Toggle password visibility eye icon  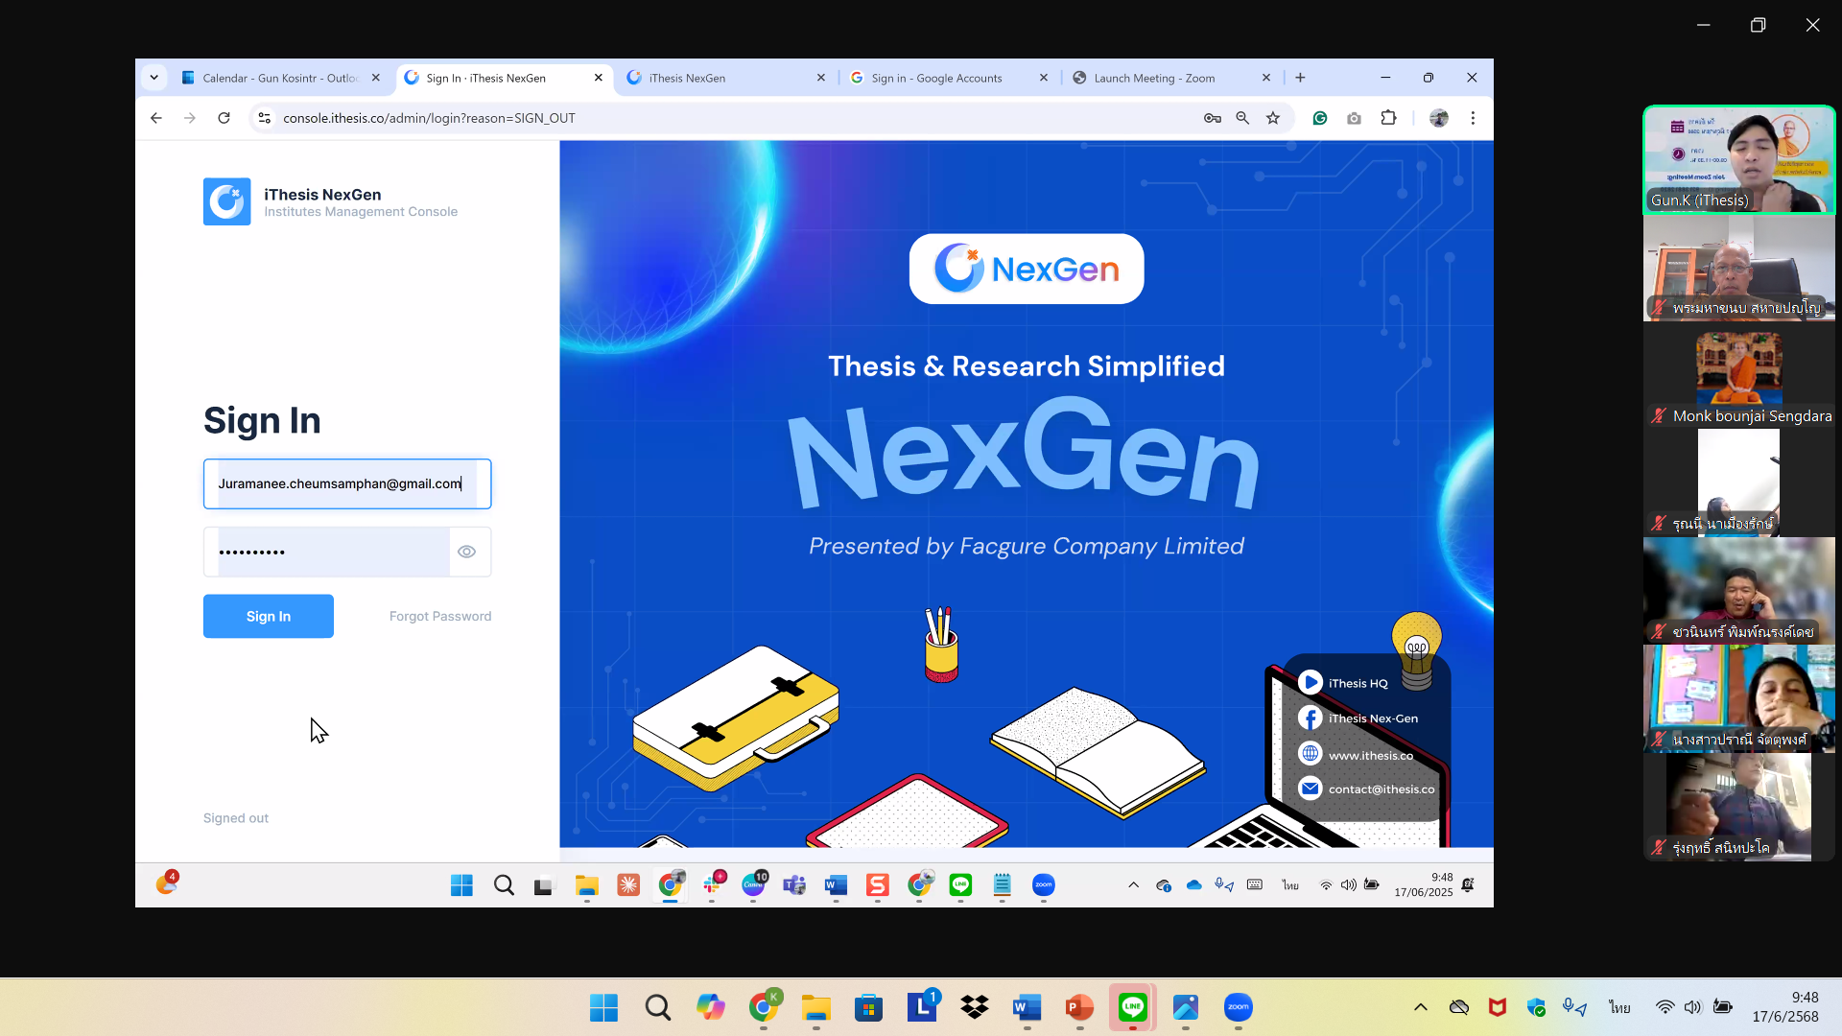click(466, 552)
